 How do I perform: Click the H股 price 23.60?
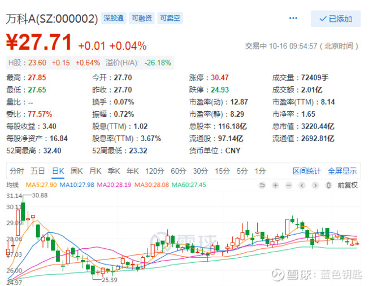coord(37,63)
